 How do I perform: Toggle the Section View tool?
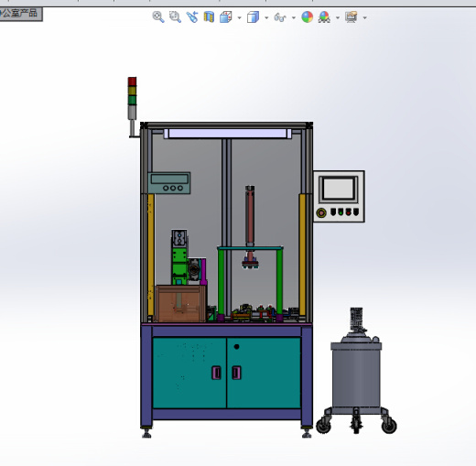click(x=209, y=17)
